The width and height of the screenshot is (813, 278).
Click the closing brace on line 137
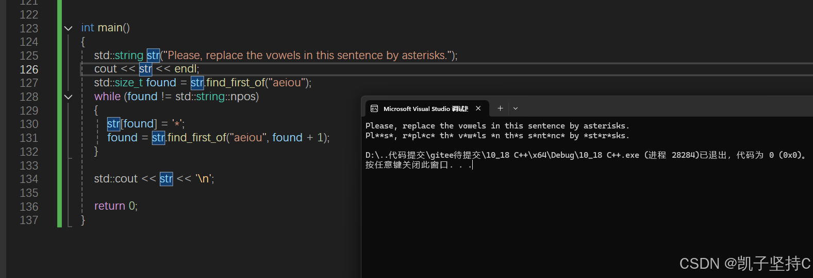pyautogui.click(x=83, y=220)
